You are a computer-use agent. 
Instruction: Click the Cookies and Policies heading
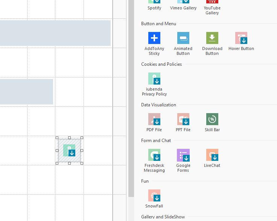[x=161, y=64]
